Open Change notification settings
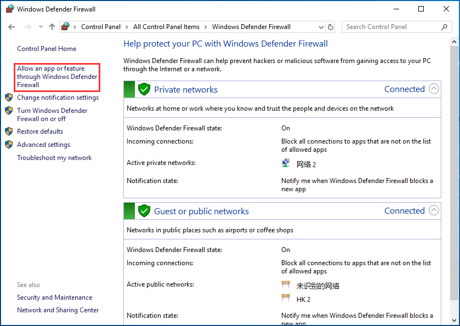 [x=58, y=98]
